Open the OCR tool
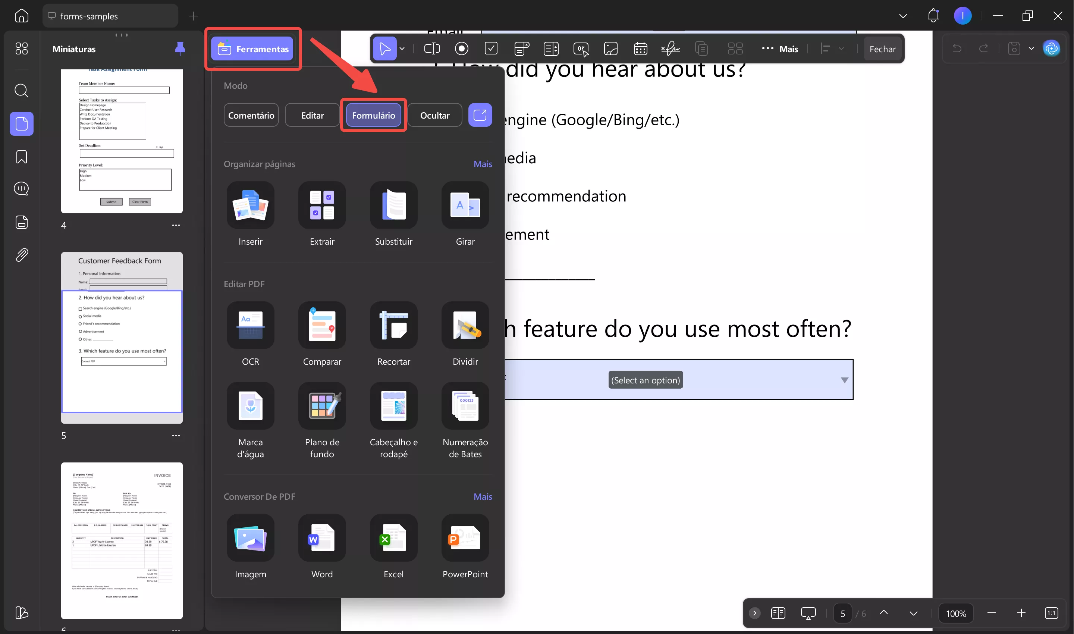The width and height of the screenshot is (1074, 634). pos(250,326)
